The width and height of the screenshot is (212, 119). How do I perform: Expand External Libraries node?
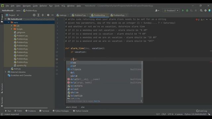click(6, 72)
